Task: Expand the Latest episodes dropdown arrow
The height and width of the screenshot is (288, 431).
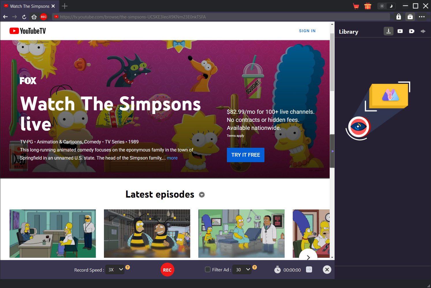Action: (202, 195)
